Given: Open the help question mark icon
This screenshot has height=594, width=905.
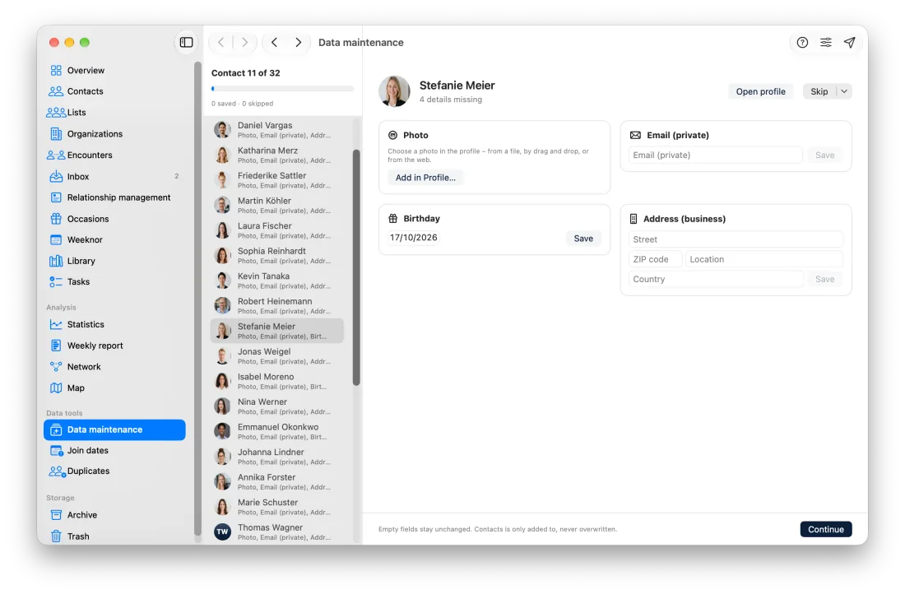Looking at the screenshot, I should click(802, 42).
